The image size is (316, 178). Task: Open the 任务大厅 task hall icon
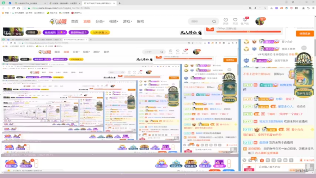[26, 163]
